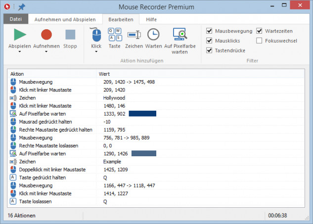Select the value 1414, 1227

pos(116,193)
